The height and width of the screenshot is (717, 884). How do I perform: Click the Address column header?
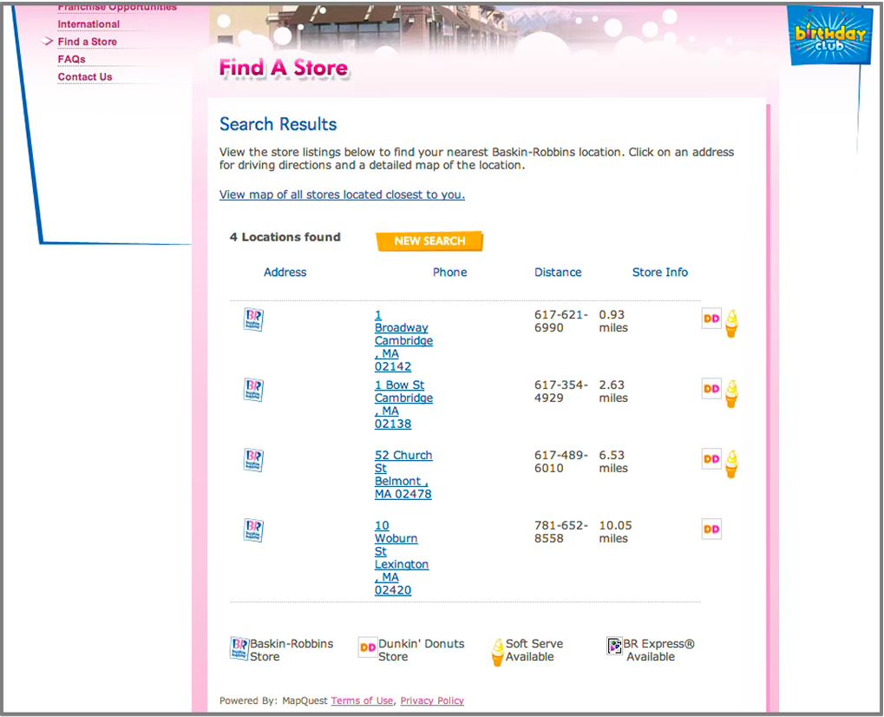(285, 273)
